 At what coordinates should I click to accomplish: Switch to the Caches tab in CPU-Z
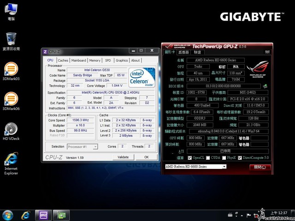pos(63,60)
